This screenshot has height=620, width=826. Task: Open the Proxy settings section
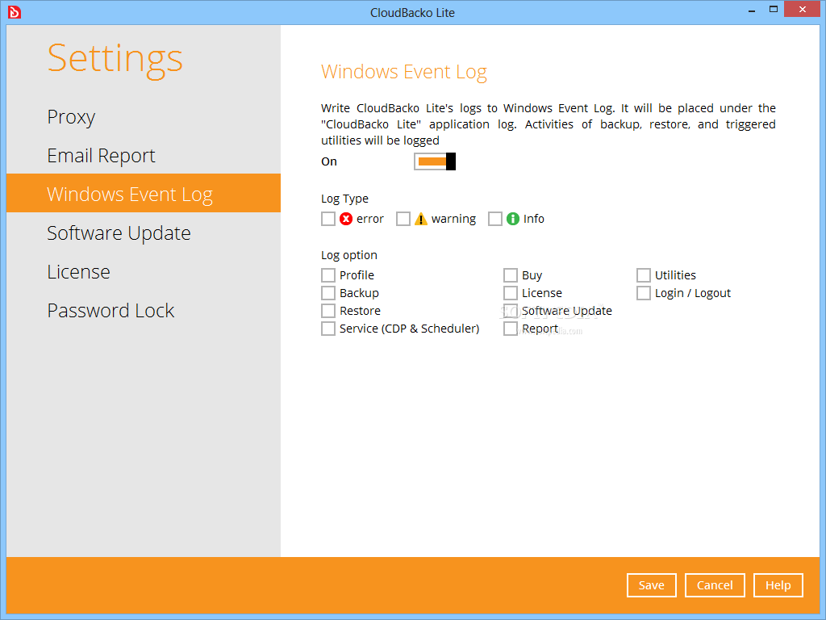click(144, 116)
